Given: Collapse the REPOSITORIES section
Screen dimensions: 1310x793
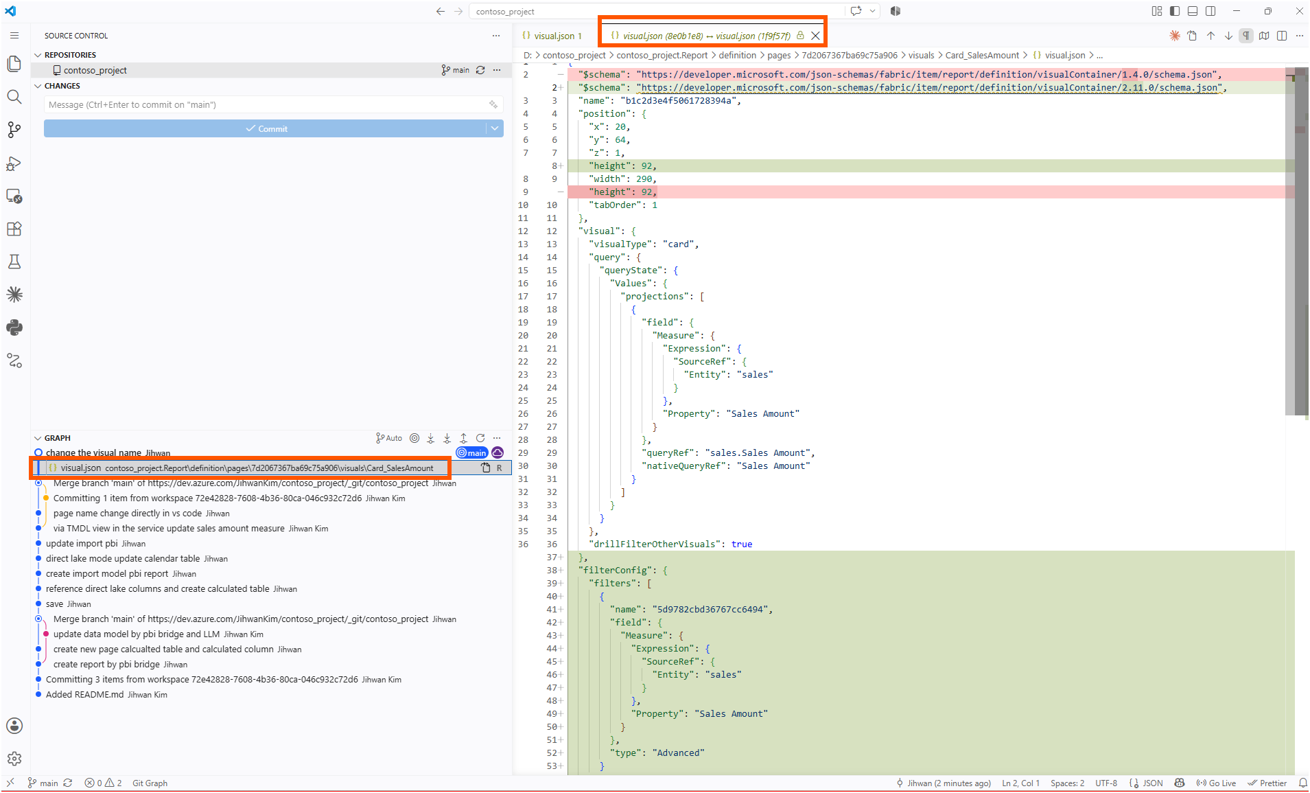Looking at the screenshot, I should [x=38, y=55].
